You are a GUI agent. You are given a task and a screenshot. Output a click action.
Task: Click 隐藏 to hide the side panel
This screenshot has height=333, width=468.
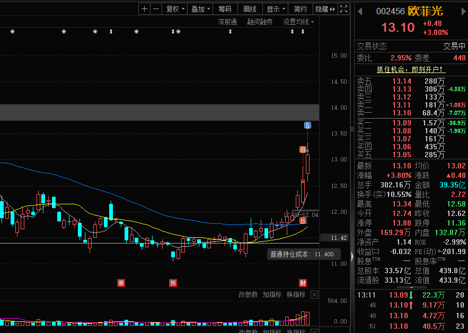pos(325,9)
